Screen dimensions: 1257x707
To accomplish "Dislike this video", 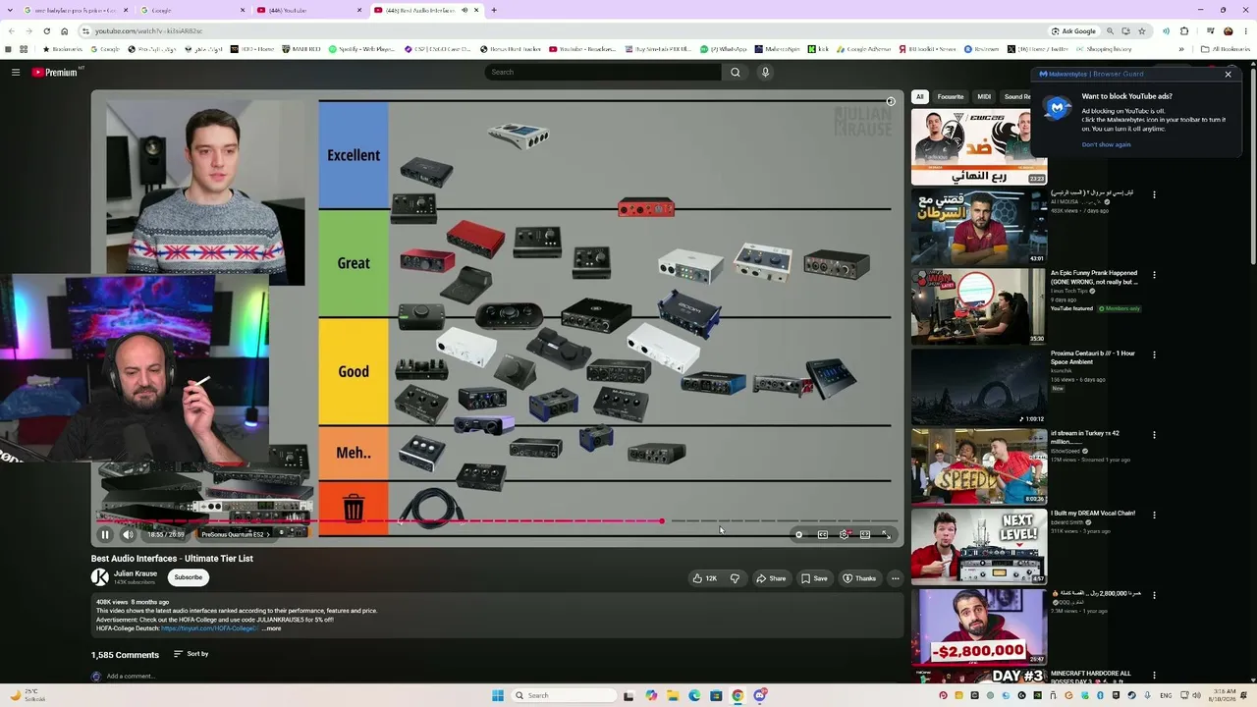I will coord(735,578).
